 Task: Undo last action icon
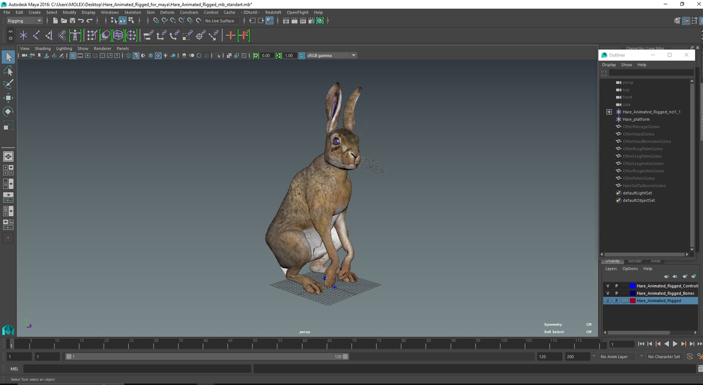coord(81,20)
